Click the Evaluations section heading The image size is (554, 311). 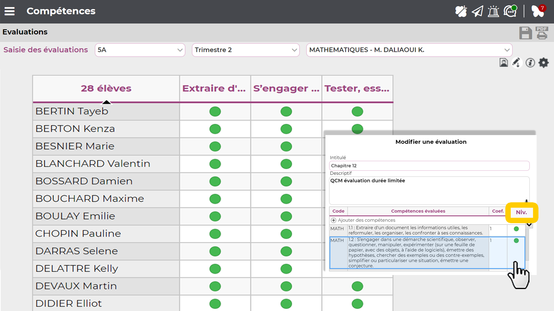[x=25, y=32]
